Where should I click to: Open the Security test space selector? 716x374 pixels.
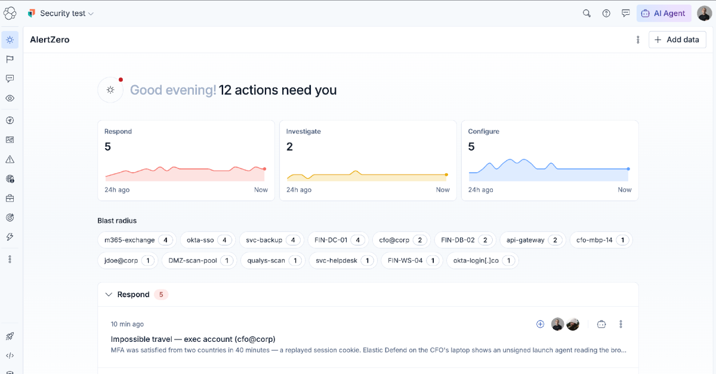click(61, 13)
